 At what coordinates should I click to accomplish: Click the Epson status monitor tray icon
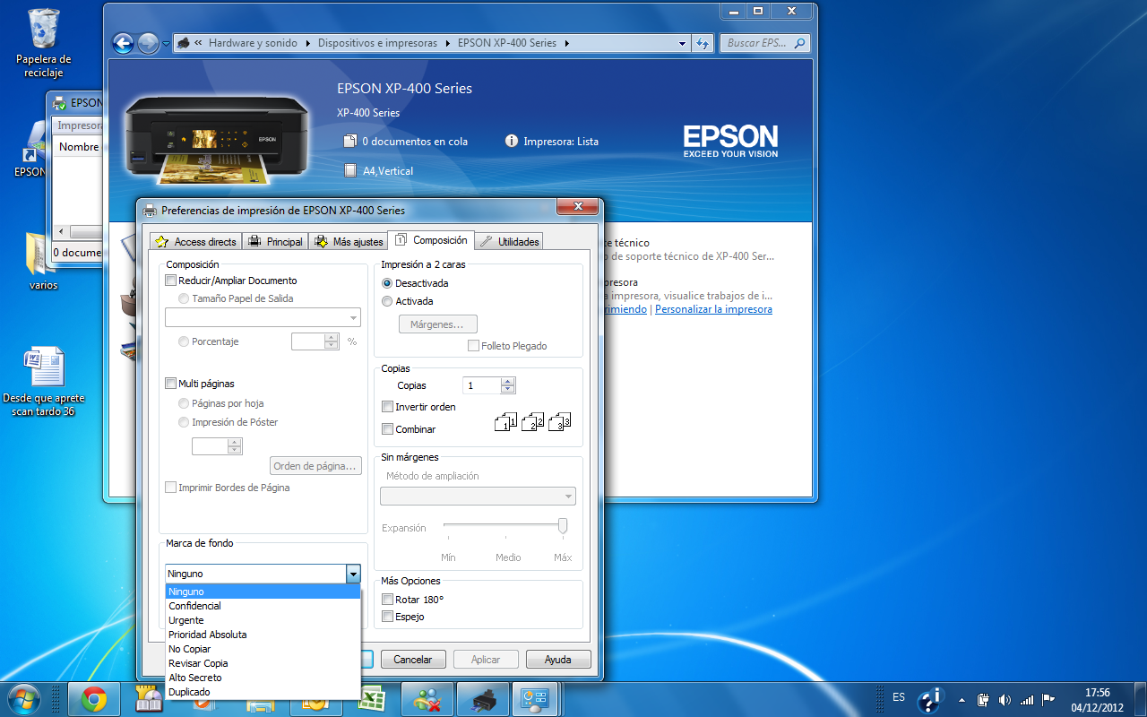click(x=931, y=698)
